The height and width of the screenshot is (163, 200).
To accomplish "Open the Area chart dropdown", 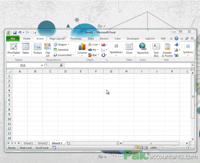I will (x=104, y=44).
